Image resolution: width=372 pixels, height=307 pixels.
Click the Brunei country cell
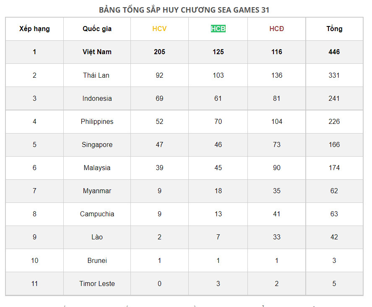pyautogui.click(x=97, y=260)
